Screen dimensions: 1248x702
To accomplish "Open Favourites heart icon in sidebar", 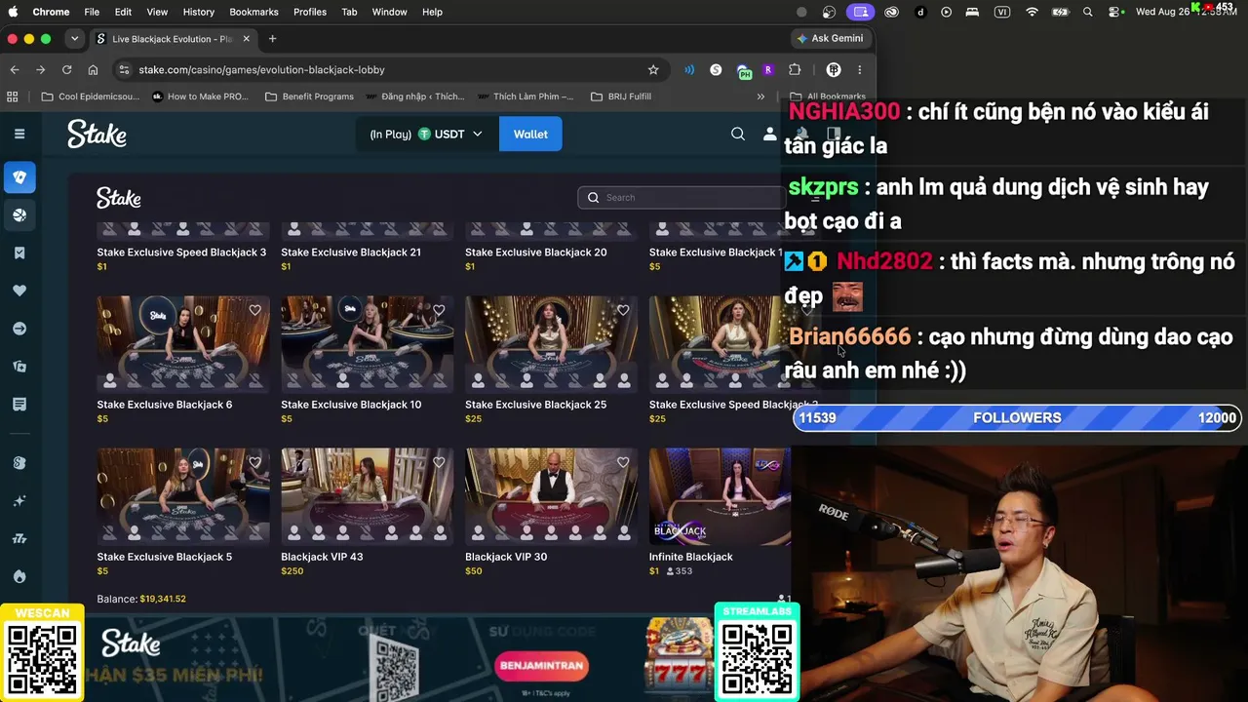I will [19, 291].
